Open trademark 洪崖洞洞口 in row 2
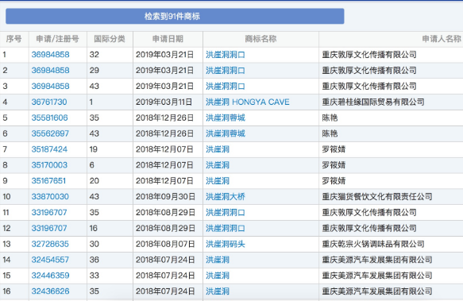This screenshot has height=301, width=463. pos(226,71)
